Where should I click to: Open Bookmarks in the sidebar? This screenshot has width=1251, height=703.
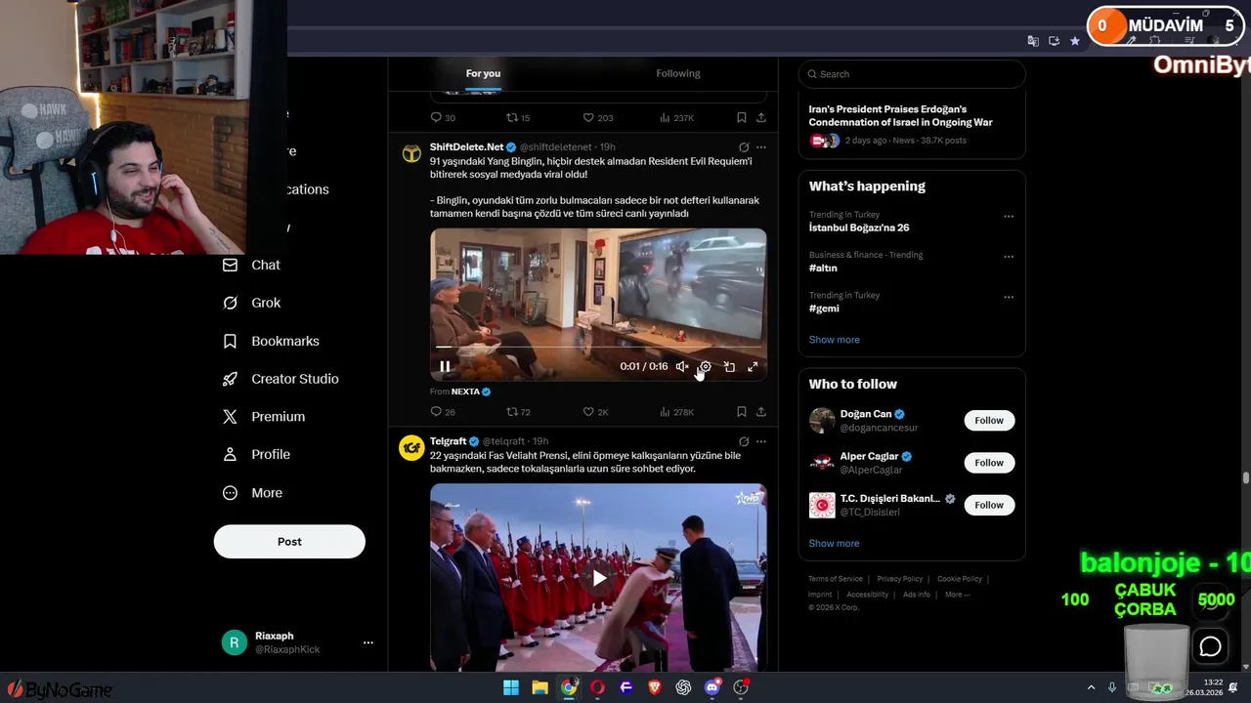[272, 341]
